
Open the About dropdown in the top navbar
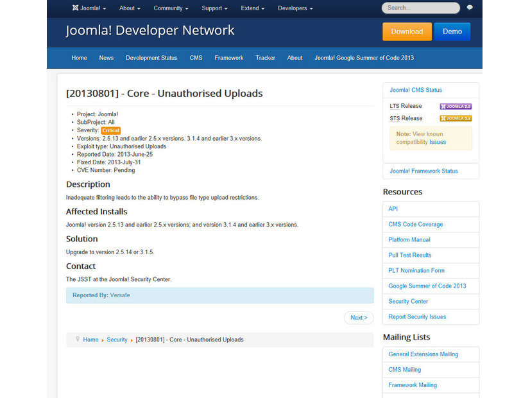tap(129, 8)
